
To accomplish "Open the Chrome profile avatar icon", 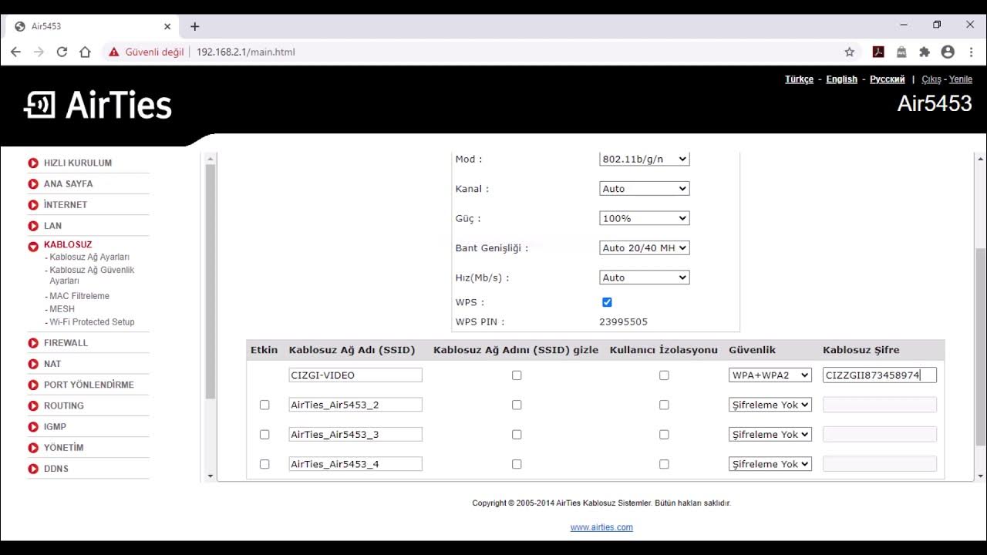I will click(948, 52).
